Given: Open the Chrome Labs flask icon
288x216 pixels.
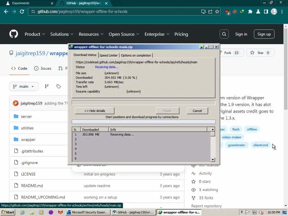Looking at the screenshot, I should click(258, 12).
